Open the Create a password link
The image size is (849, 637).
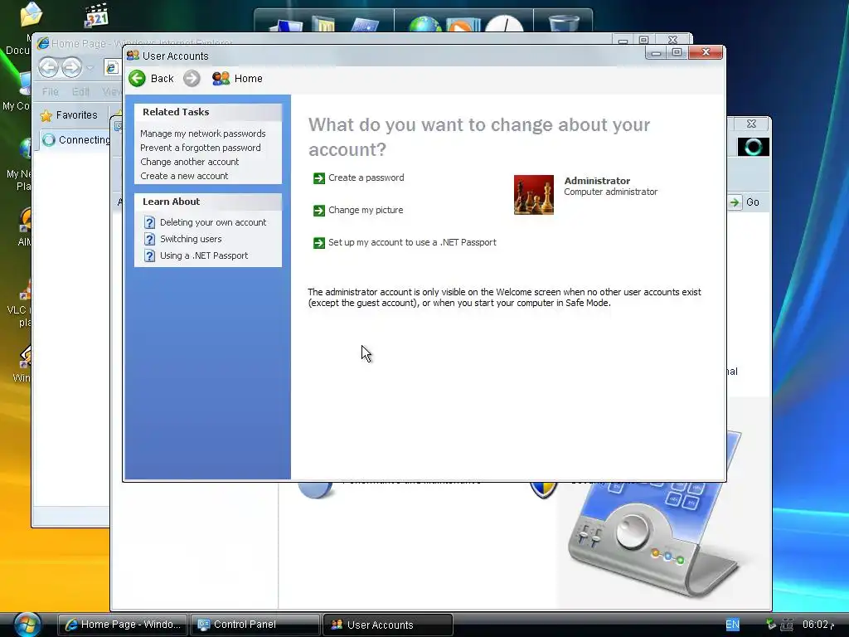[366, 177]
